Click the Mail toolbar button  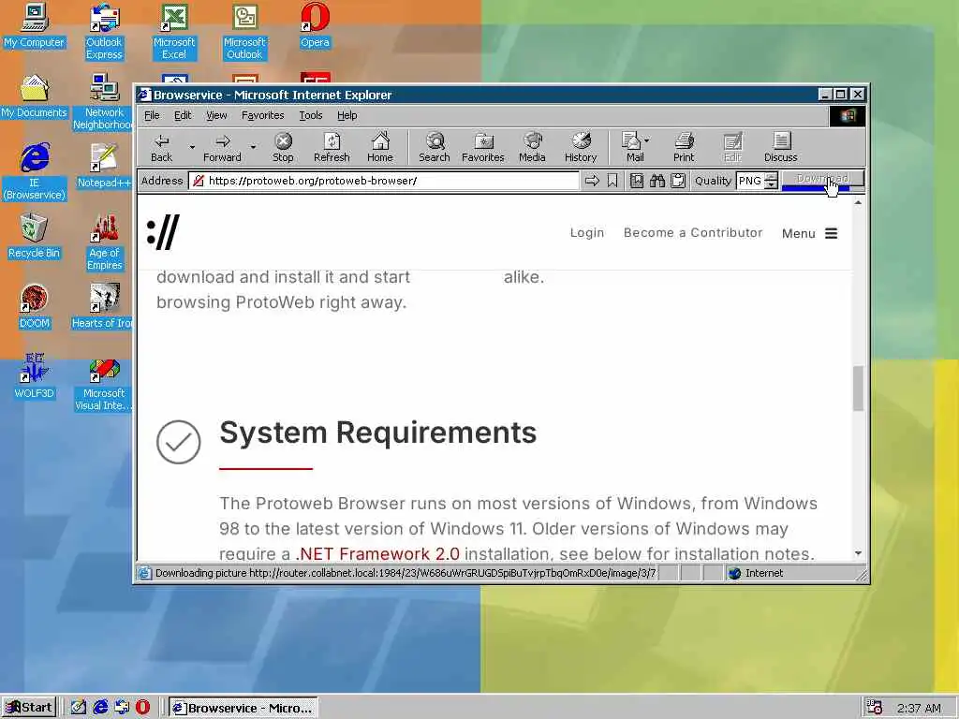632,147
